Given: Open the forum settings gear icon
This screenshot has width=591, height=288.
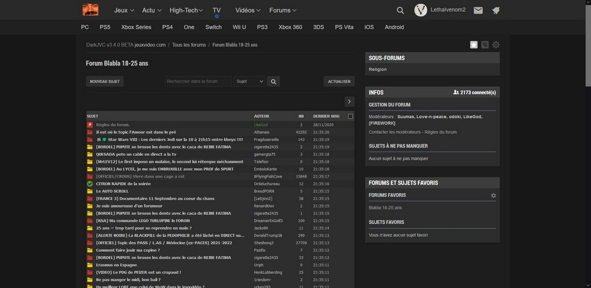Looking at the screenshot, I should click(496, 45).
